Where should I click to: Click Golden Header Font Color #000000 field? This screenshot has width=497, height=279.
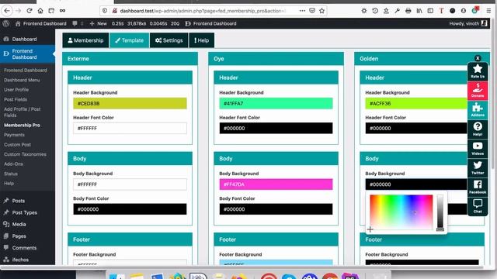tap(416, 128)
